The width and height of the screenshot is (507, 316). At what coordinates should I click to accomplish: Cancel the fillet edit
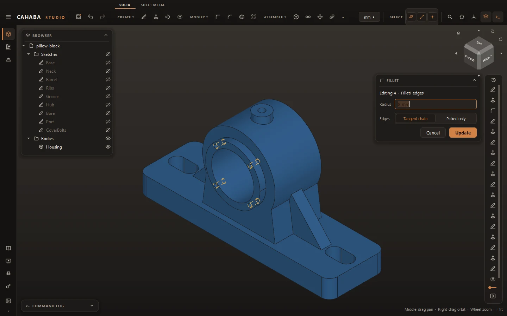point(433,133)
